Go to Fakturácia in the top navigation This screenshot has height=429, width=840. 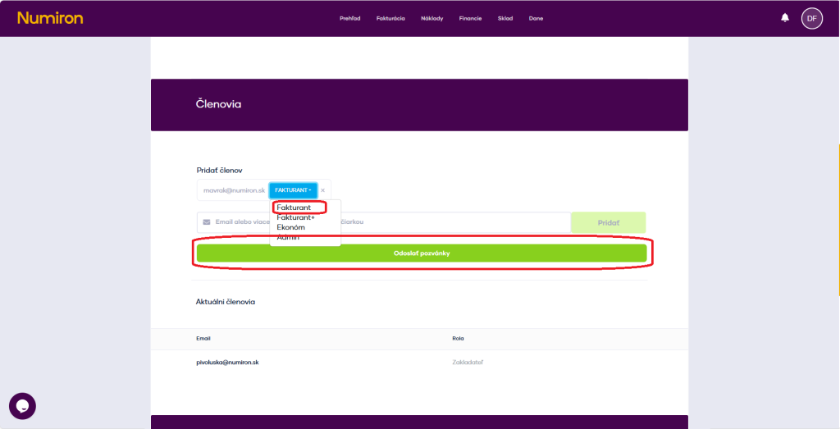[x=390, y=18]
